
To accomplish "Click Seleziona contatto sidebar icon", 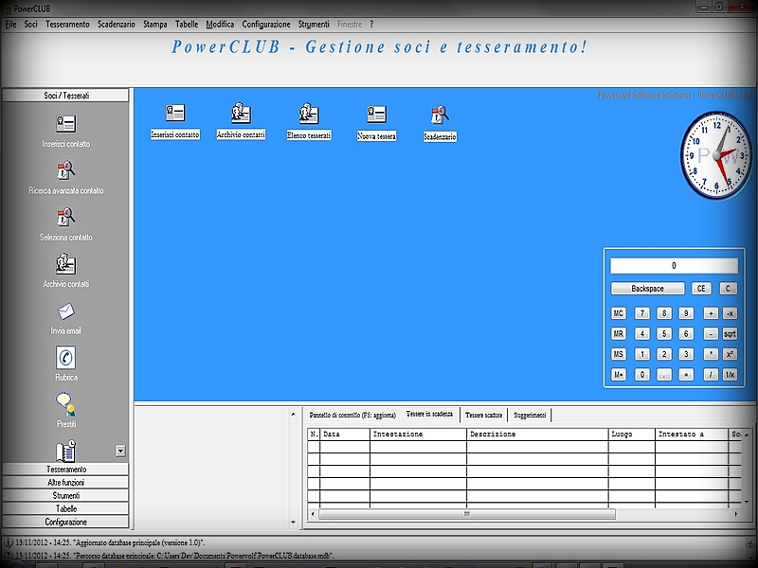I will click(65, 218).
